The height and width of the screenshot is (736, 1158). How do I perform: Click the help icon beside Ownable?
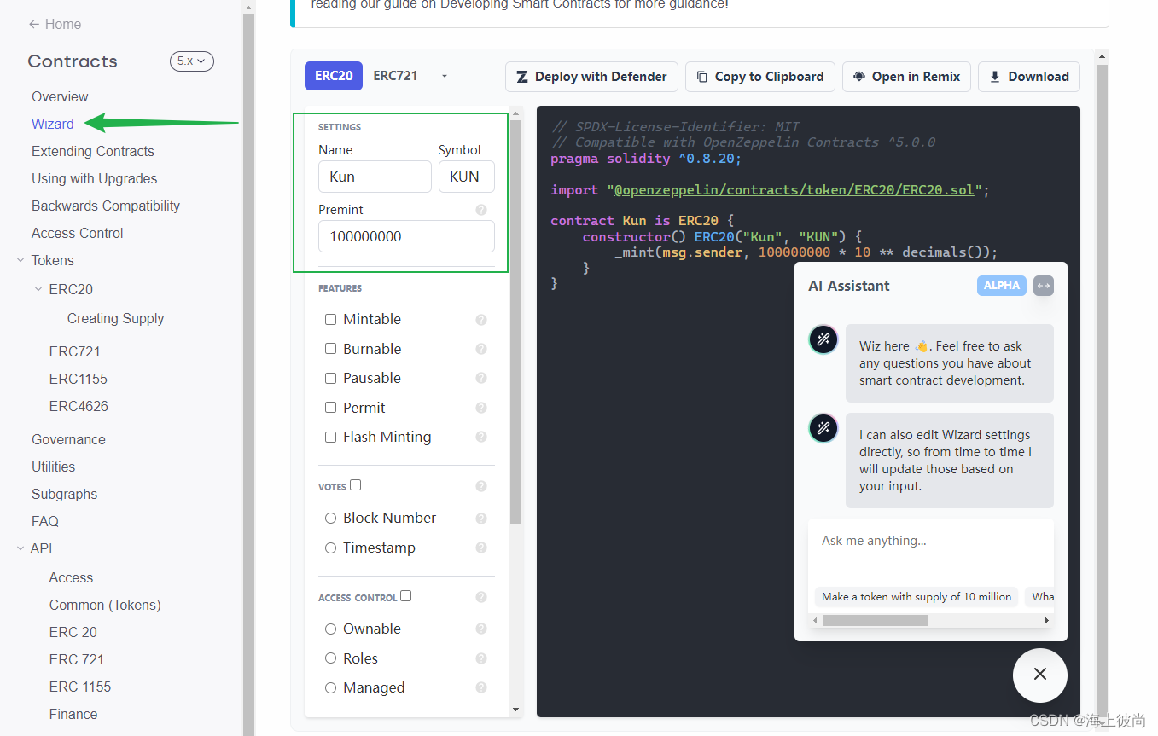(481, 629)
